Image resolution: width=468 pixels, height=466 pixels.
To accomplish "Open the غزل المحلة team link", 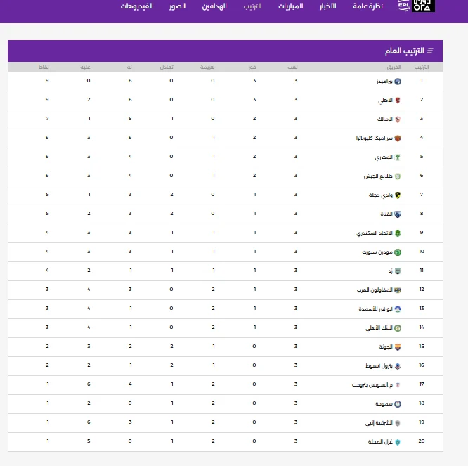I will (x=380, y=442).
